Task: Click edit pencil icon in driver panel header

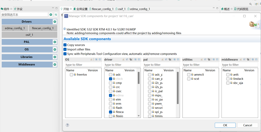Action: coord(123,59)
